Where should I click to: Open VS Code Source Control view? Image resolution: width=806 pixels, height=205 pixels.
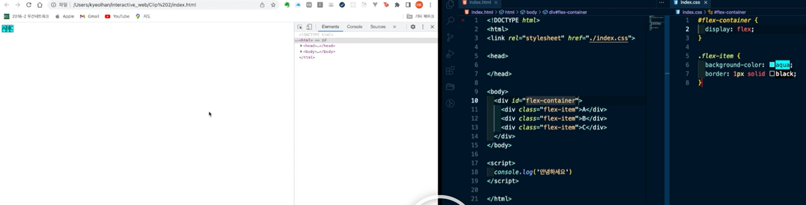pyautogui.click(x=450, y=37)
